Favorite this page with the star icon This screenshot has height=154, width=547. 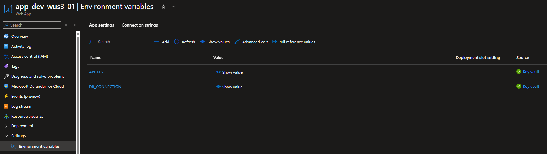point(163,7)
